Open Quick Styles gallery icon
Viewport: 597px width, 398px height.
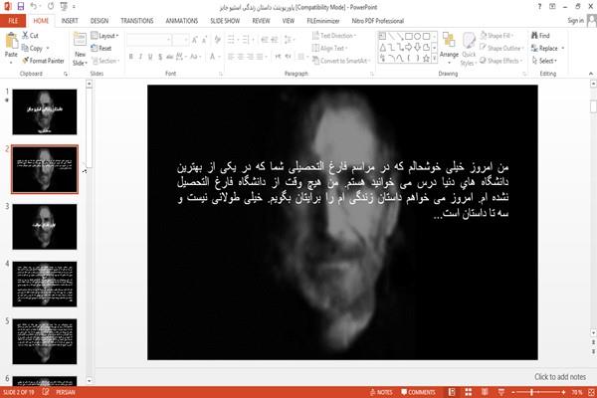click(469, 41)
